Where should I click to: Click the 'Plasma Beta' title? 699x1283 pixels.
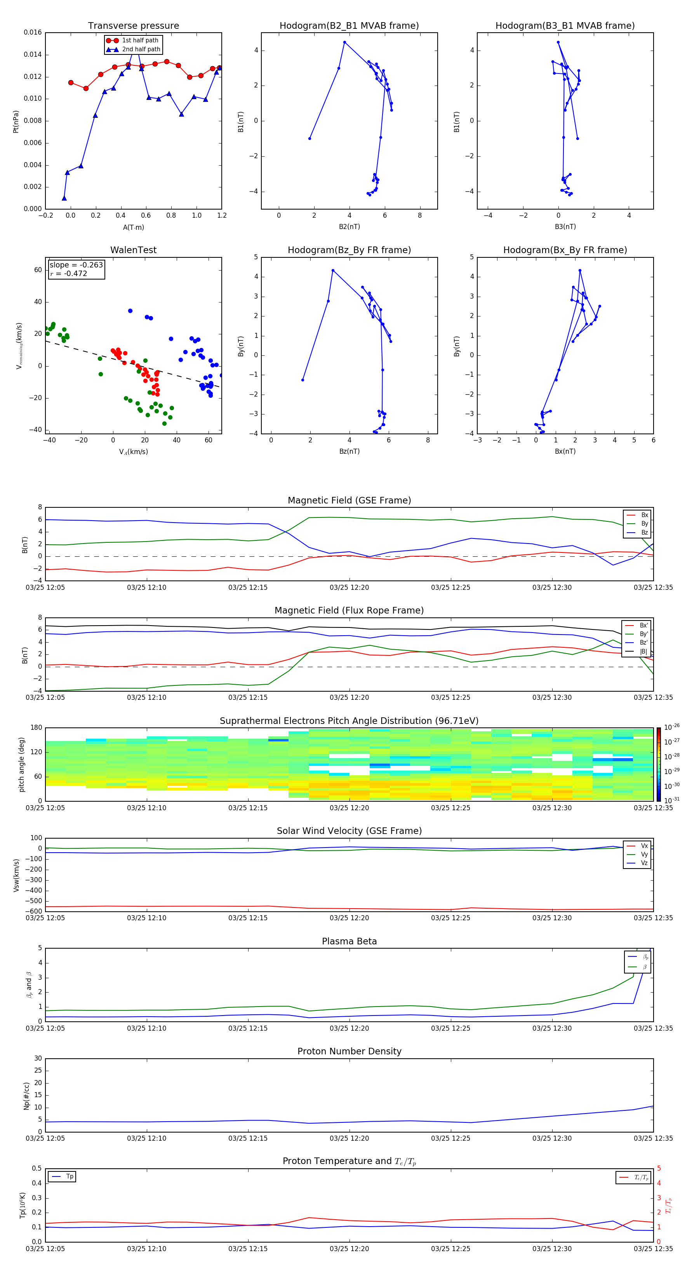coord(349,941)
